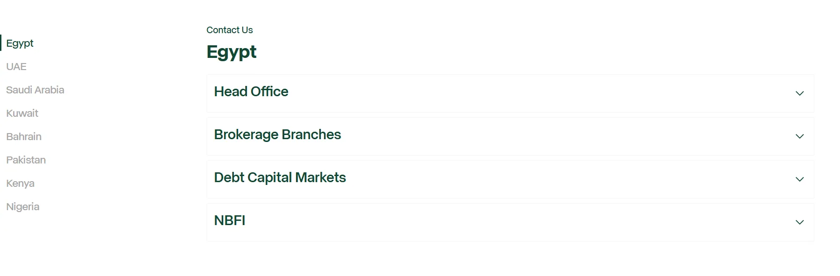
Task: Switch to the UAE country tab
Action: (x=16, y=67)
